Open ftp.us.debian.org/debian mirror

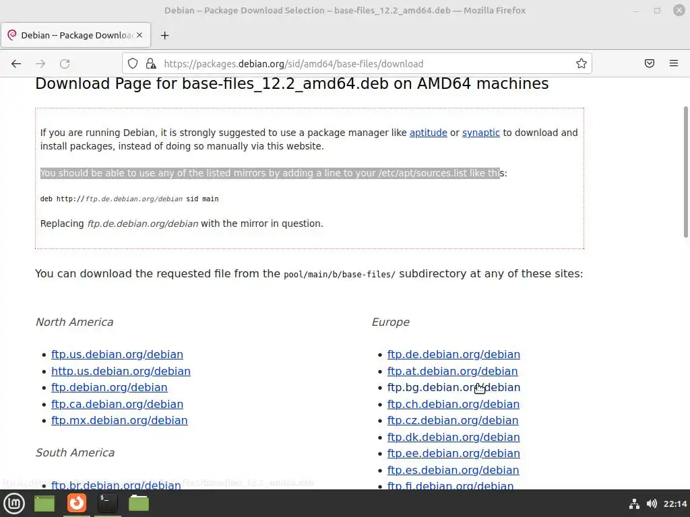tap(117, 354)
